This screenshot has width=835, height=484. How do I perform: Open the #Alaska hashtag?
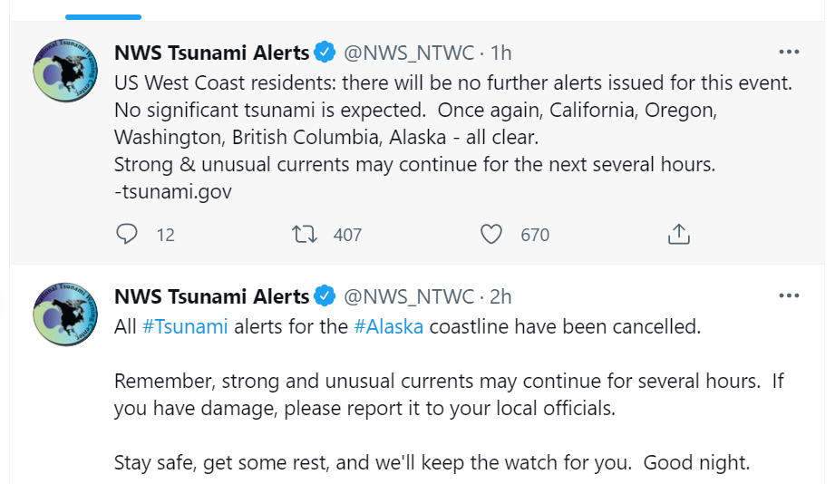point(388,326)
